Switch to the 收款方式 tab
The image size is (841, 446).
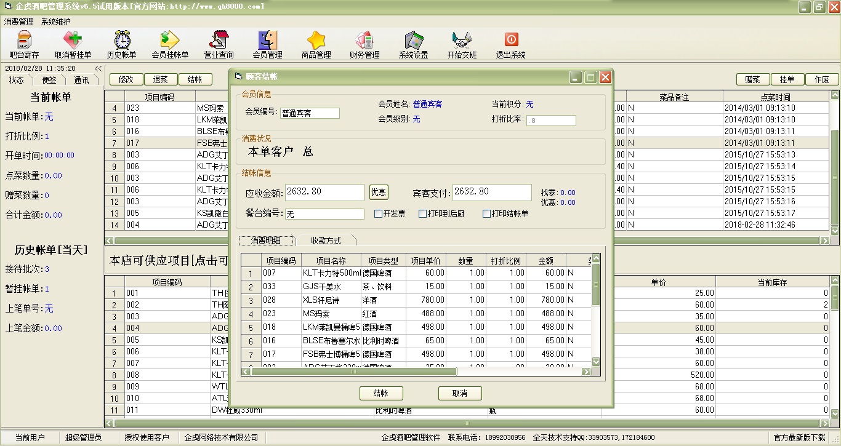point(326,241)
